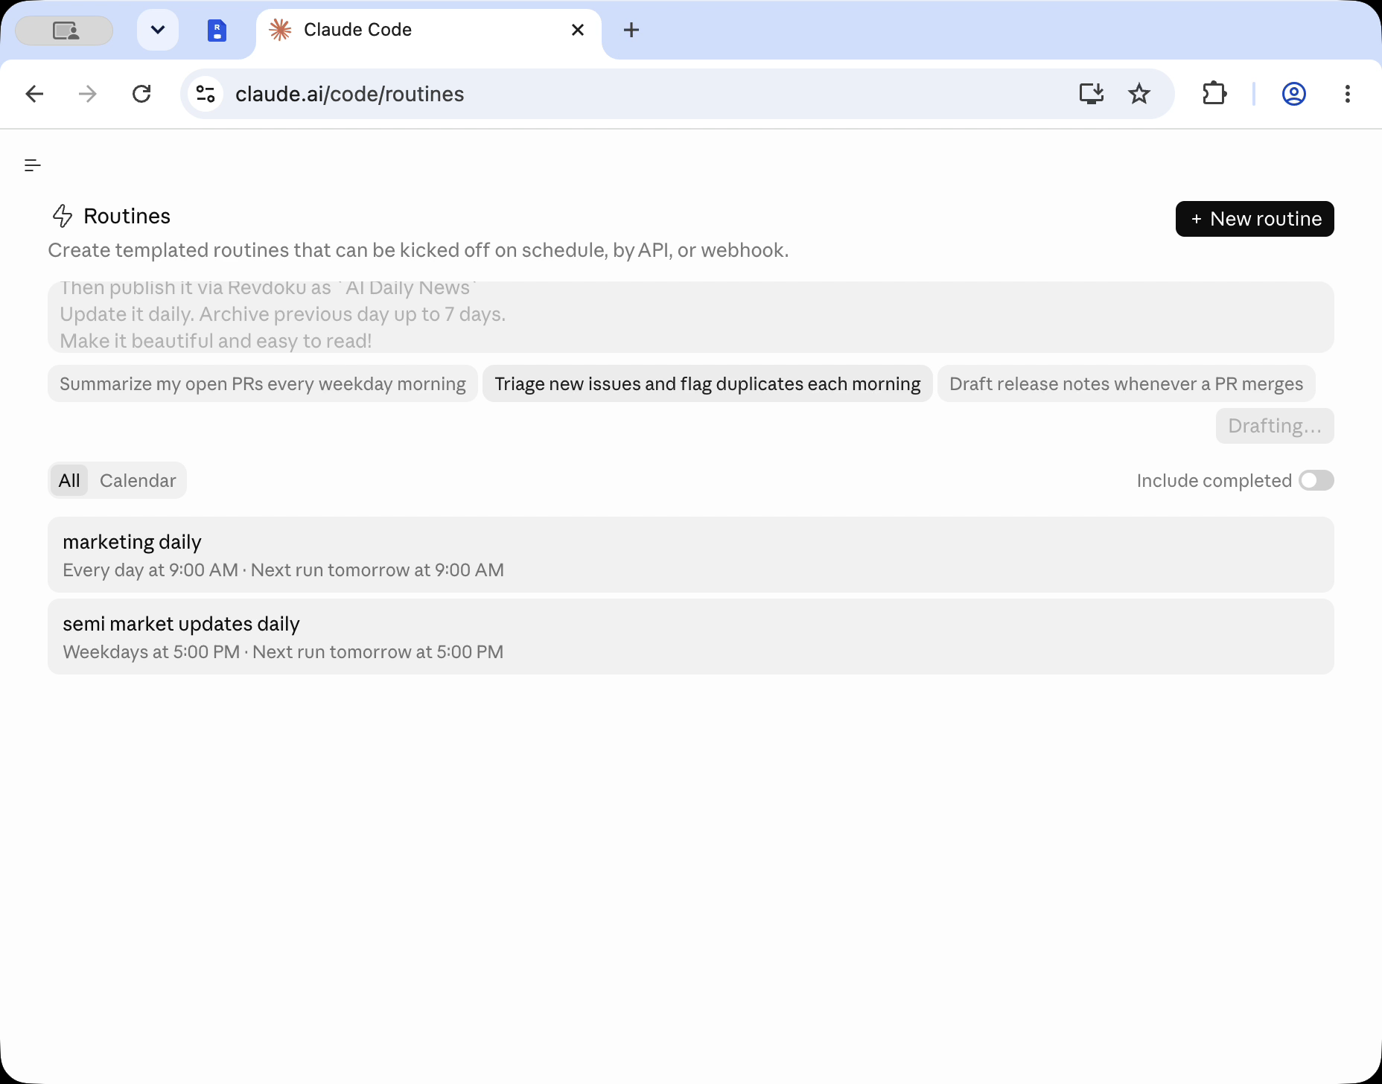Click the 'Routines' page heading
The height and width of the screenshot is (1084, 1382).
pos(127,216)
